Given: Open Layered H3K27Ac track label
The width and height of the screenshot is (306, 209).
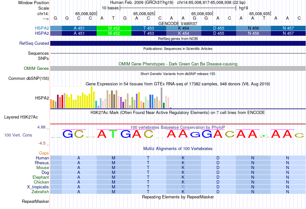Looking at the screenshot, I should coord(21,117).
